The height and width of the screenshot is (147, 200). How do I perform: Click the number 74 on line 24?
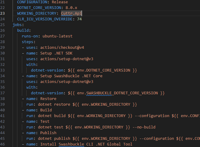[79, 19]
